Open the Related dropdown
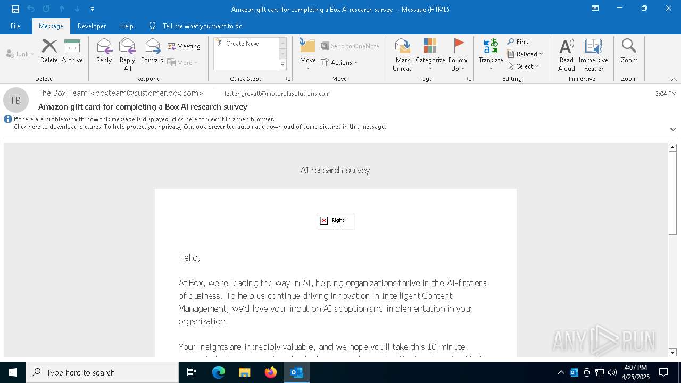The width and height of the screenshot is (681, 383). 525,54
